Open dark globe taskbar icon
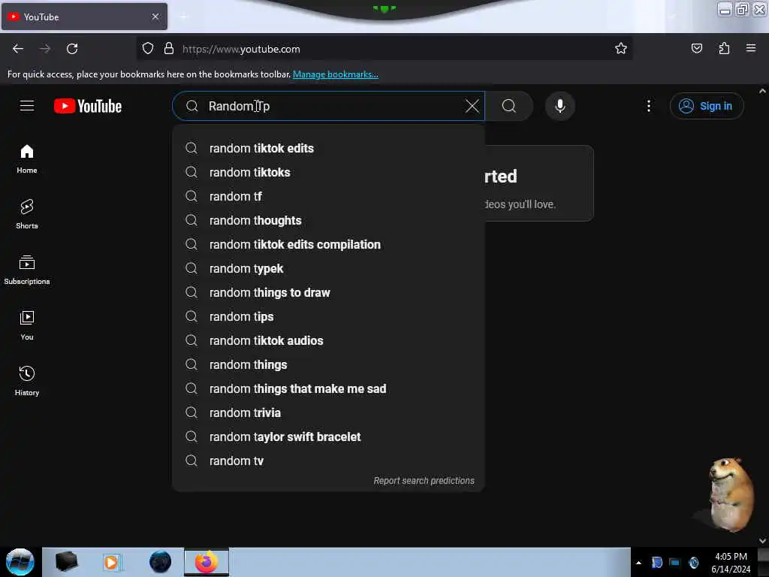 click(161, 562)
